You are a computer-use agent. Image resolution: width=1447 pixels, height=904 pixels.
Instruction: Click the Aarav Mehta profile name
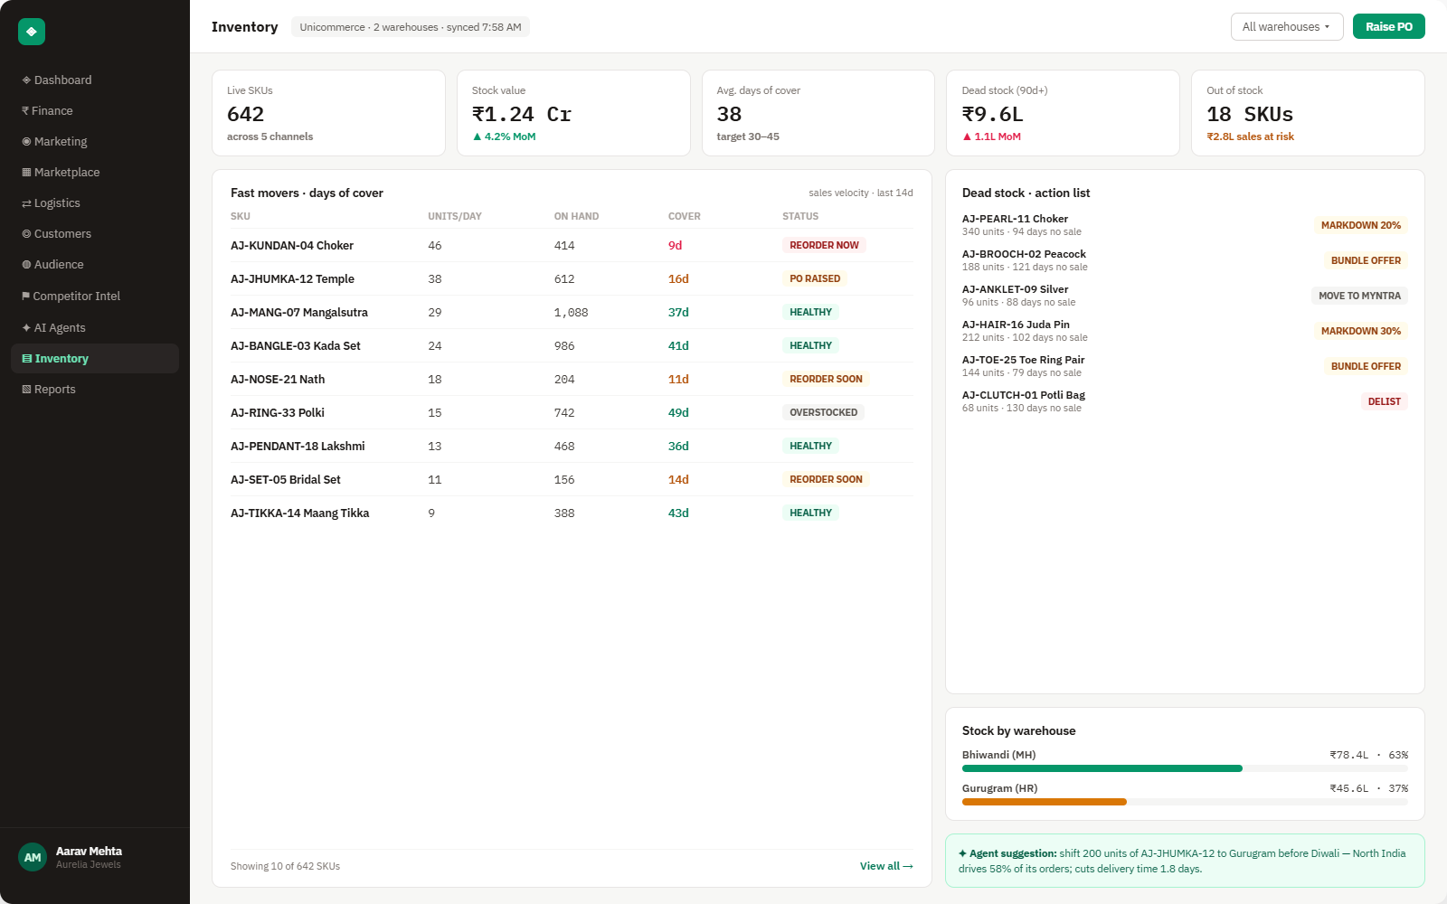pyautogui.click(x=89, y=852)
